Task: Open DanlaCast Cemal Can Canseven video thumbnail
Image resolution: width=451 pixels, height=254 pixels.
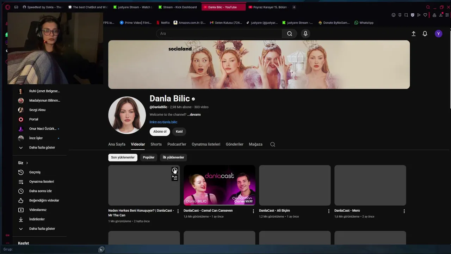Action: 220,185
